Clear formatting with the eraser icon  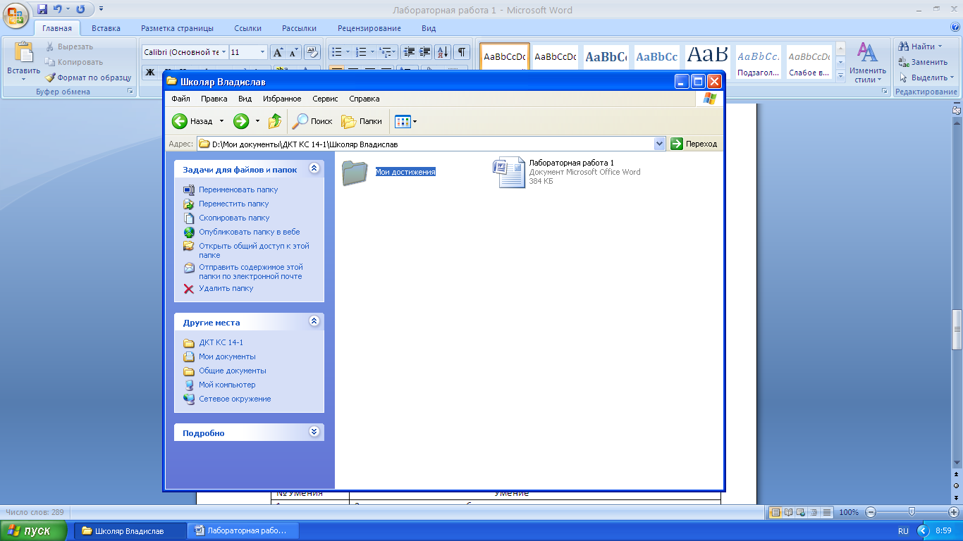(x=312, y=52)
